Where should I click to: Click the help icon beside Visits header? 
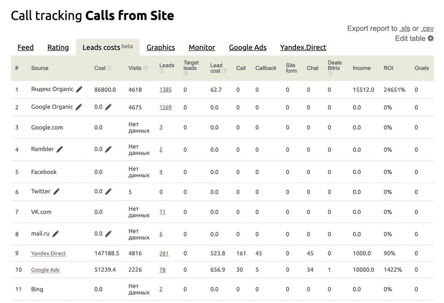point(145,68)
